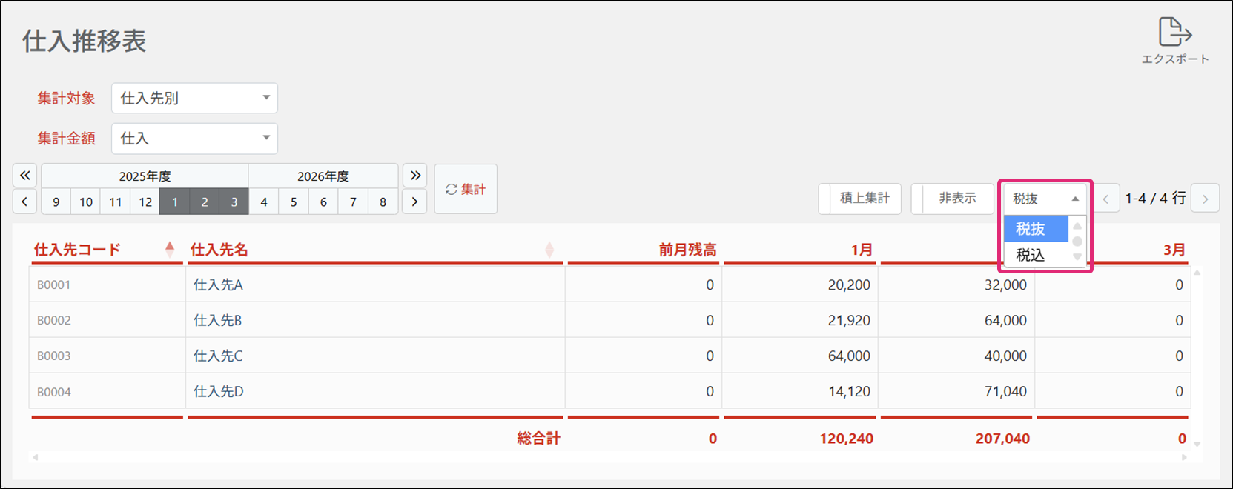The image size is (1233, 489).
Task: Jump forward with double-right chevron
Action: 415,176
